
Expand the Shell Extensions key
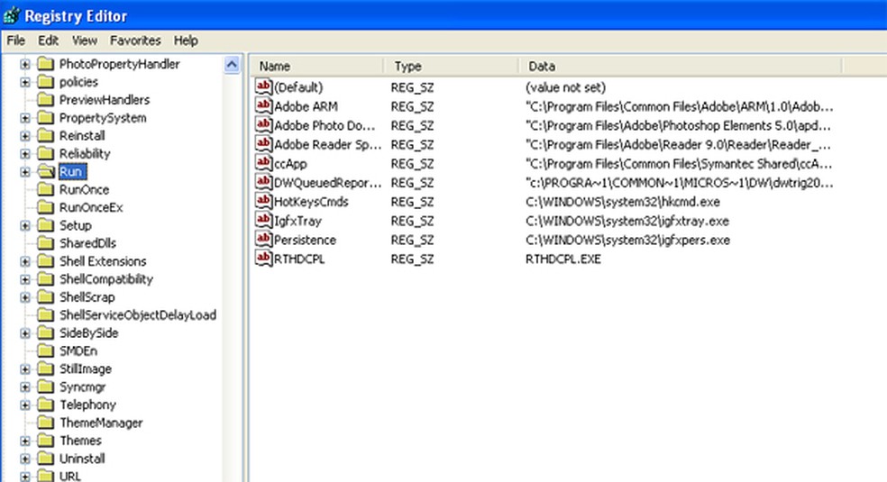25,261
